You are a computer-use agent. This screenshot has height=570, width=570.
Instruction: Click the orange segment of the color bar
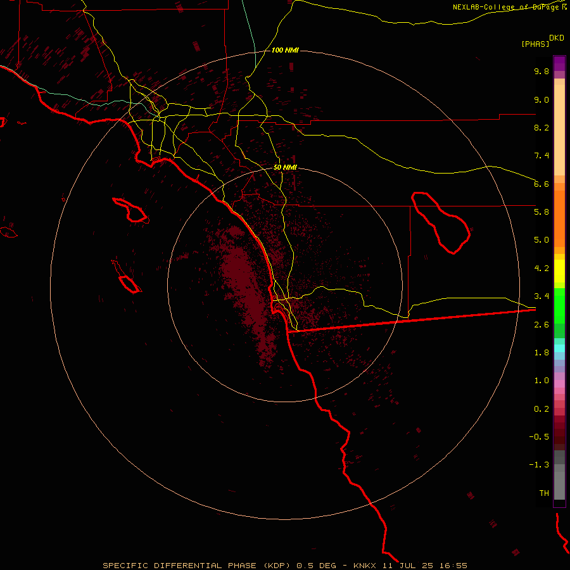pyautogui.click(x=559, y=219)
